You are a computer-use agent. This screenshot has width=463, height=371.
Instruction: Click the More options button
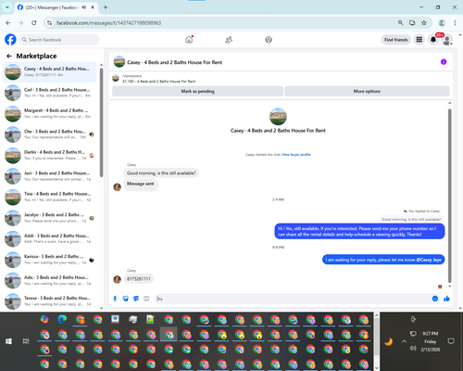[x=367, y=91]
